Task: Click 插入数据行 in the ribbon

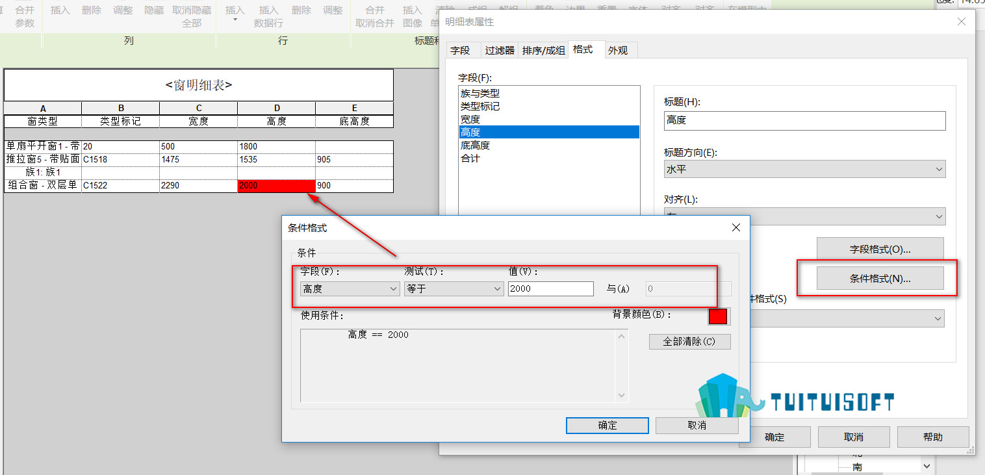Action: pos(268,16)
